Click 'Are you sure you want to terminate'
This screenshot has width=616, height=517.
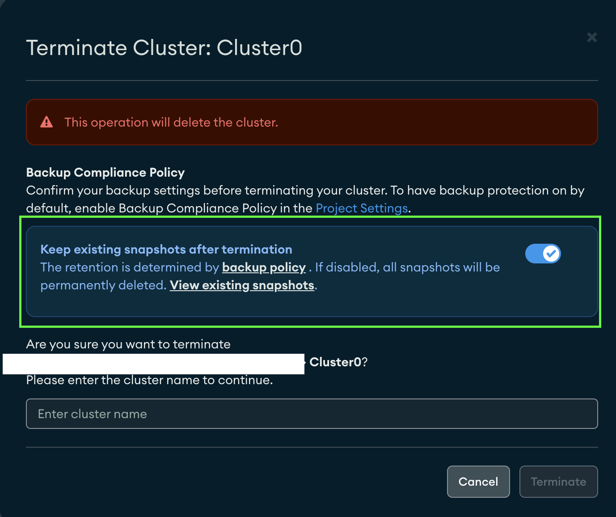[x=128, y=344]
